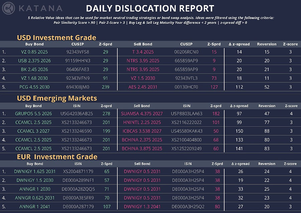
Task: Click CUSIP 91159HHN3
Action: [x=78, y=61]
